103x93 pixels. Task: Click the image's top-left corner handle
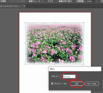[x=25, y=23]
